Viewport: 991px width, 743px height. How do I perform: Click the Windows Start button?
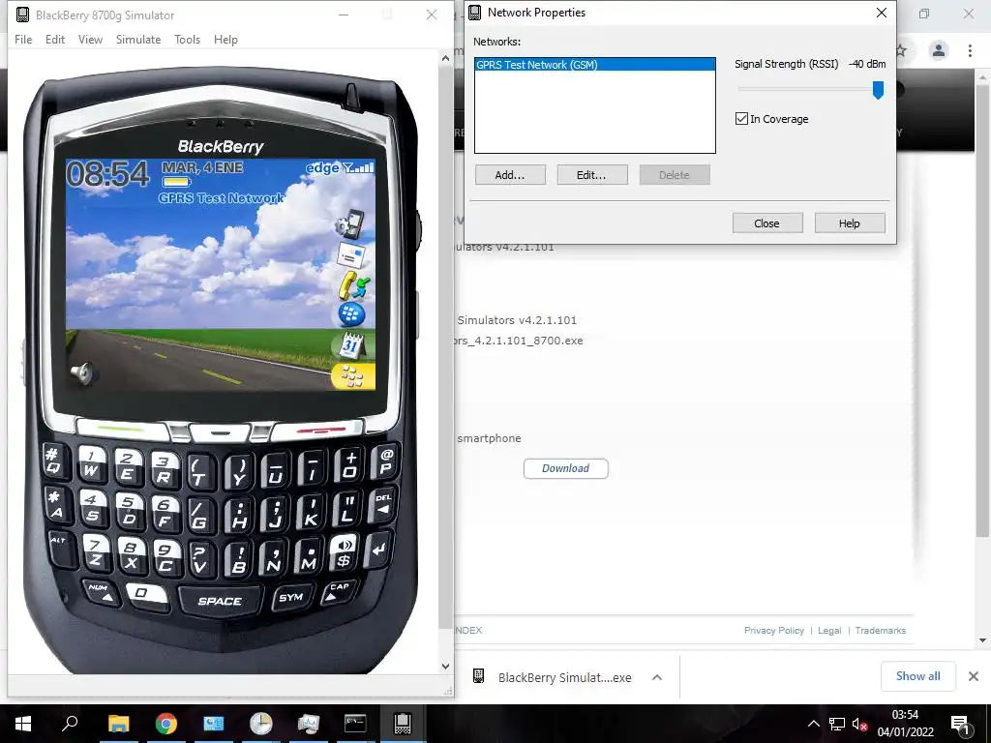(23, 724)
